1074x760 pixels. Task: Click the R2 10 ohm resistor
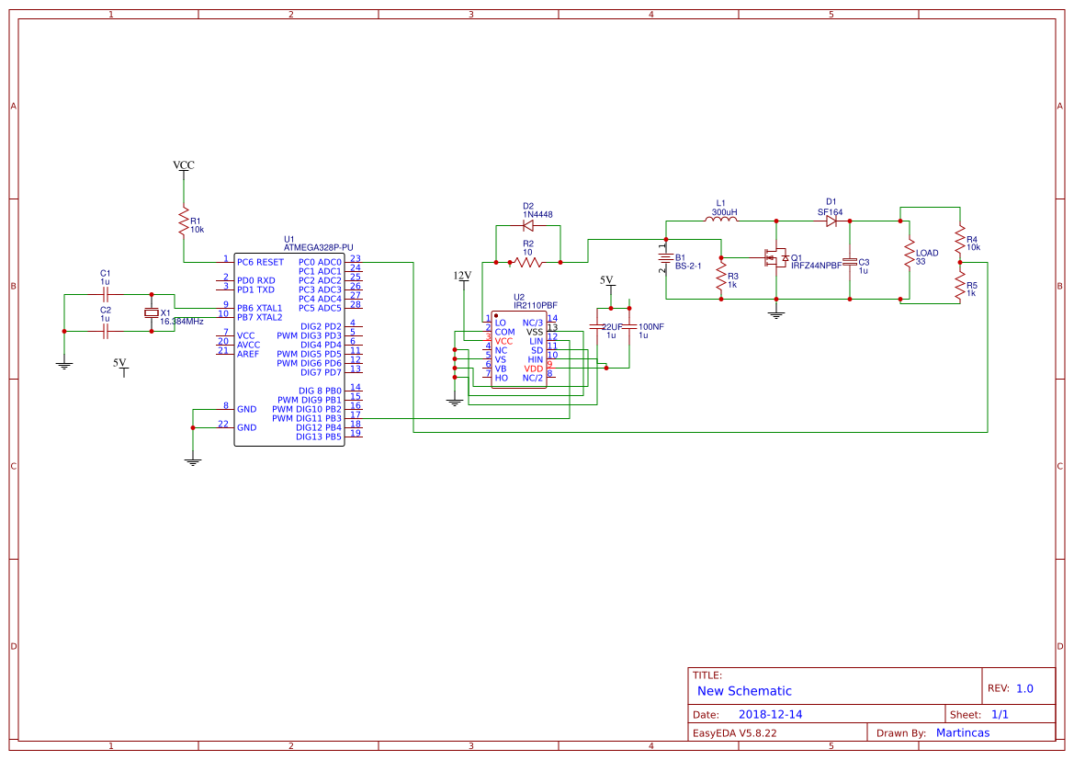pyautogui.click(x=527, y=262)
